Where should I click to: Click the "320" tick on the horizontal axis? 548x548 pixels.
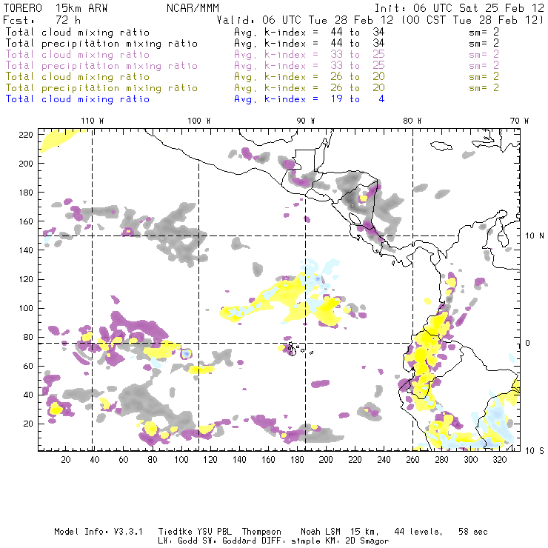tap(499, 460)
